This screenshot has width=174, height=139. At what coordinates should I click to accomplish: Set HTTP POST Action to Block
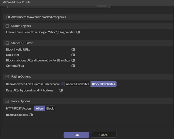tap(50, 108)
